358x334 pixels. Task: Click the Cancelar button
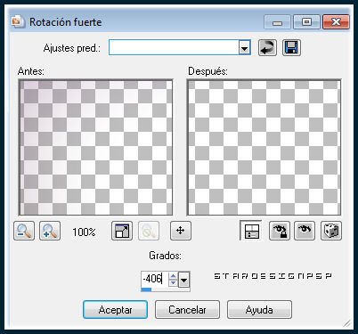point(187,310)
